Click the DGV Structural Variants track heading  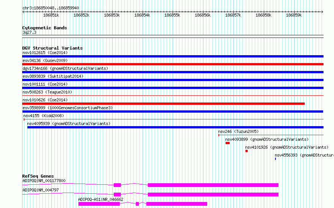(53, 48)
